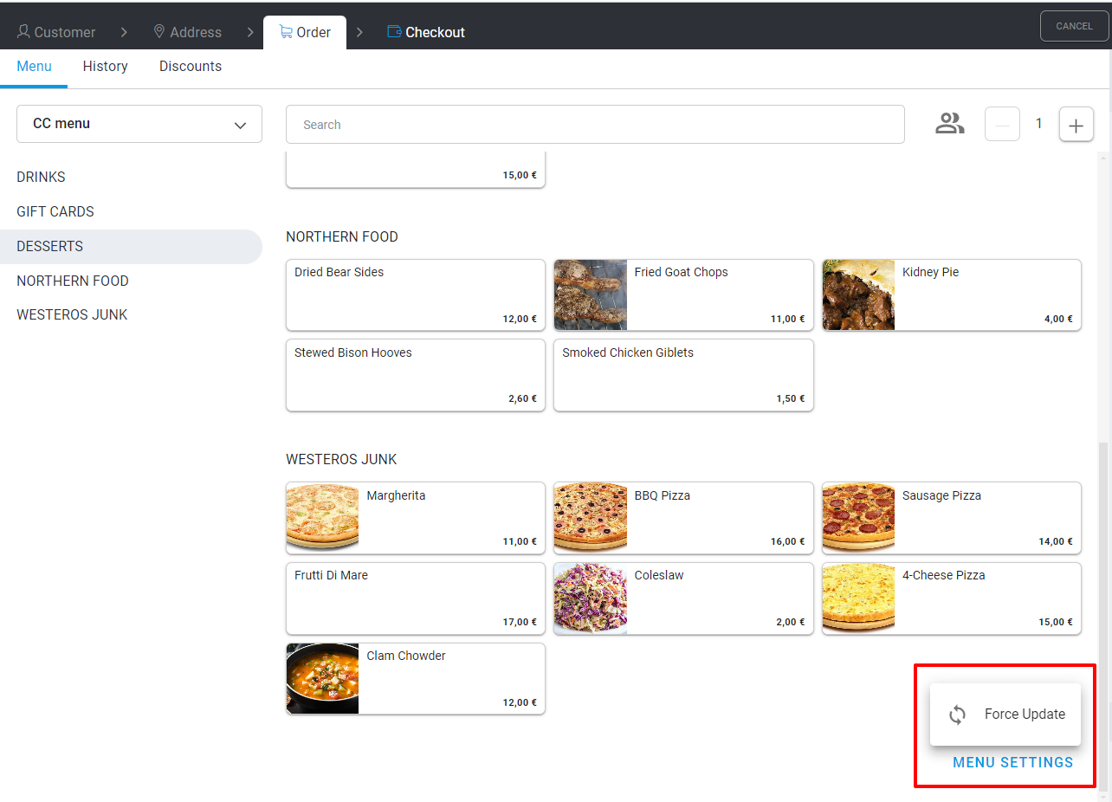This screenshot has height=802, width=1112.
Task: Open the Discounts tab
Action: tap(191, 67)
